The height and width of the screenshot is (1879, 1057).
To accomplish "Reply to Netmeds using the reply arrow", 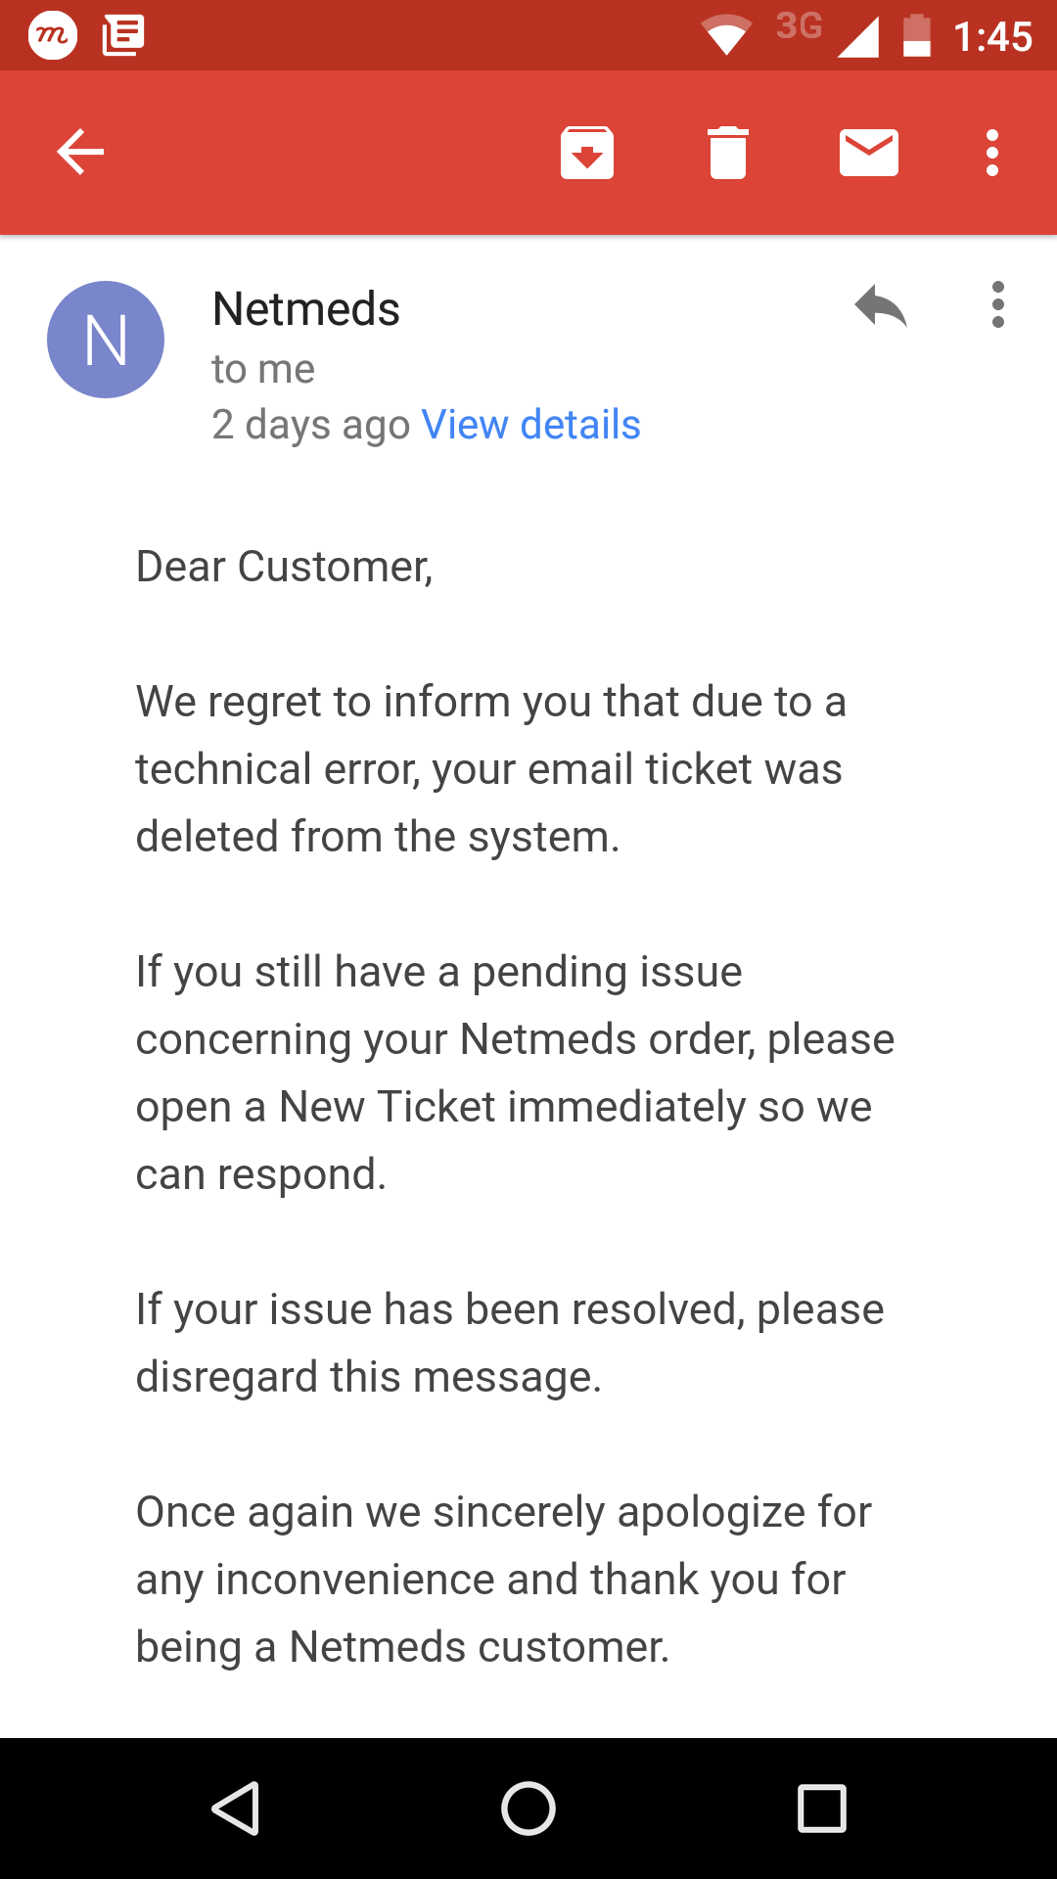I will point(881,306).
